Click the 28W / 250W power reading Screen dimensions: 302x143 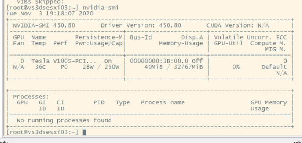(101, 67)
